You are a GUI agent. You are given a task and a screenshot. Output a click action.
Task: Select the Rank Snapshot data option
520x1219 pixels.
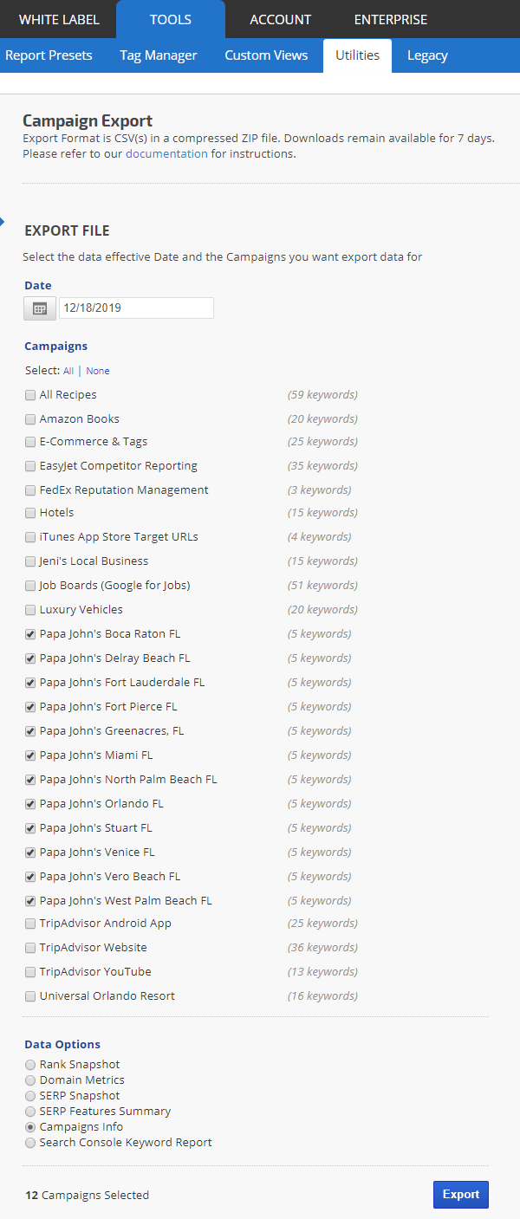coord(30,1065)
